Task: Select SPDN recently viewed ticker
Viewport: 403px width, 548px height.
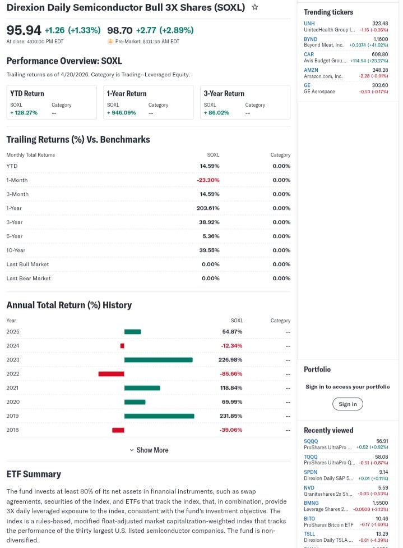Action: click(x=311, y=472)
